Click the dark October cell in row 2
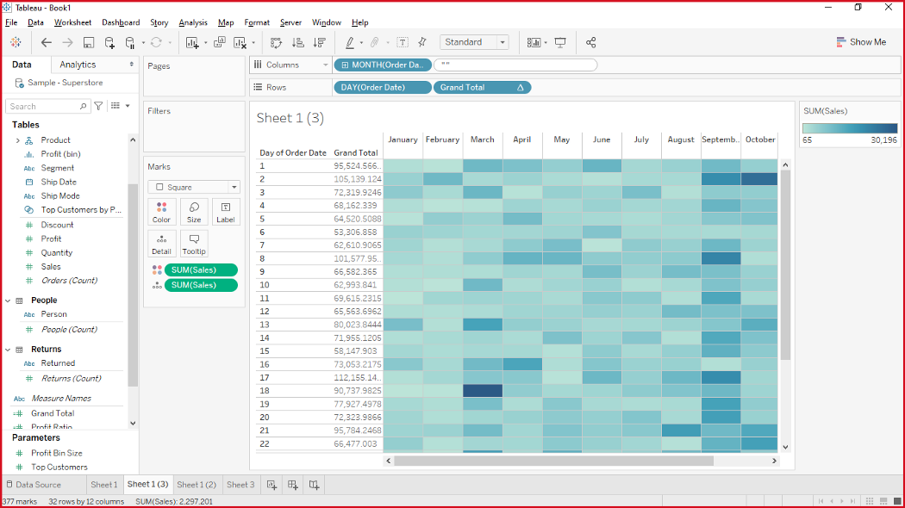The image size is (905, 508). 759,179
